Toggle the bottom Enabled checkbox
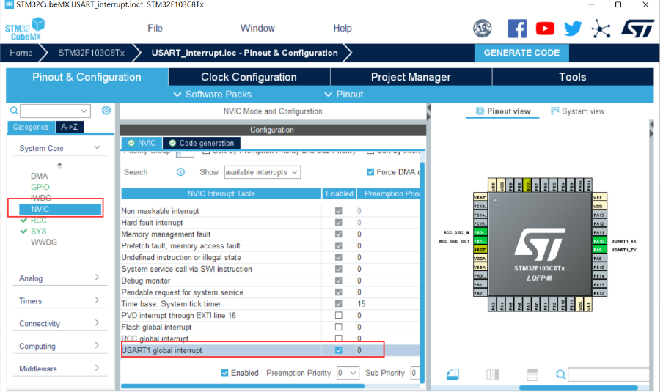 click(225, 373)
